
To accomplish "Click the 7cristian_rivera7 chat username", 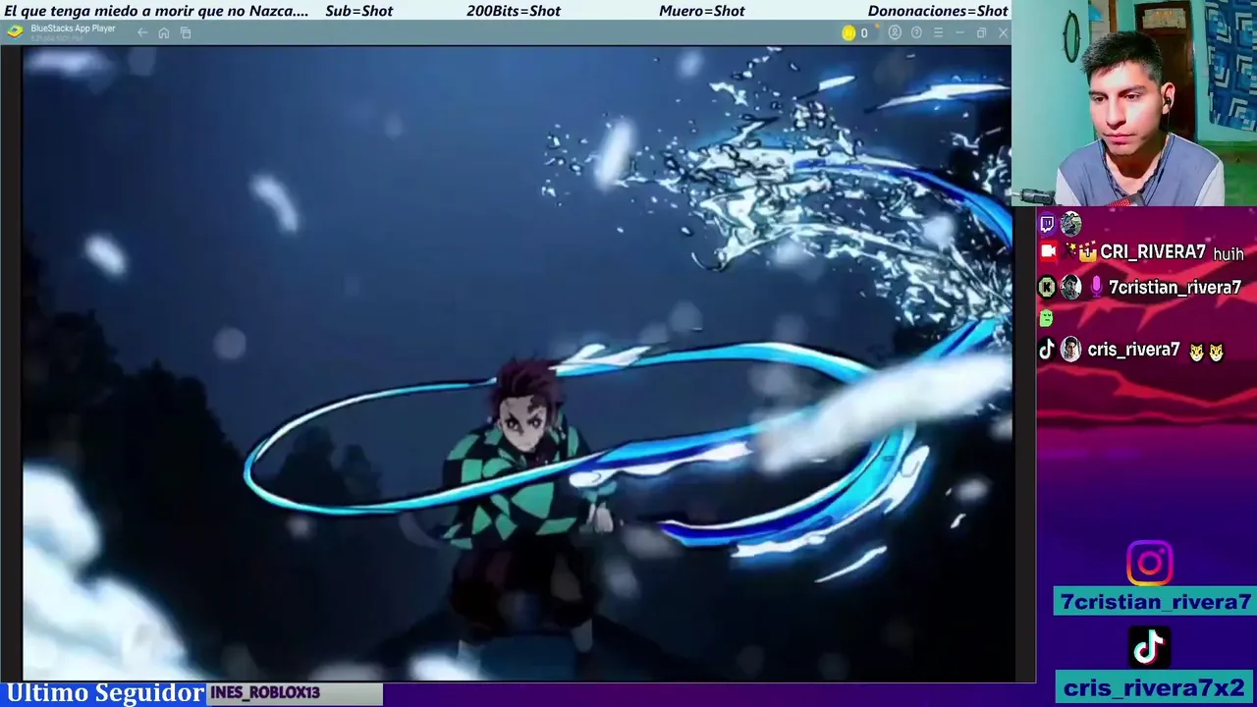I will point(1175,288).
